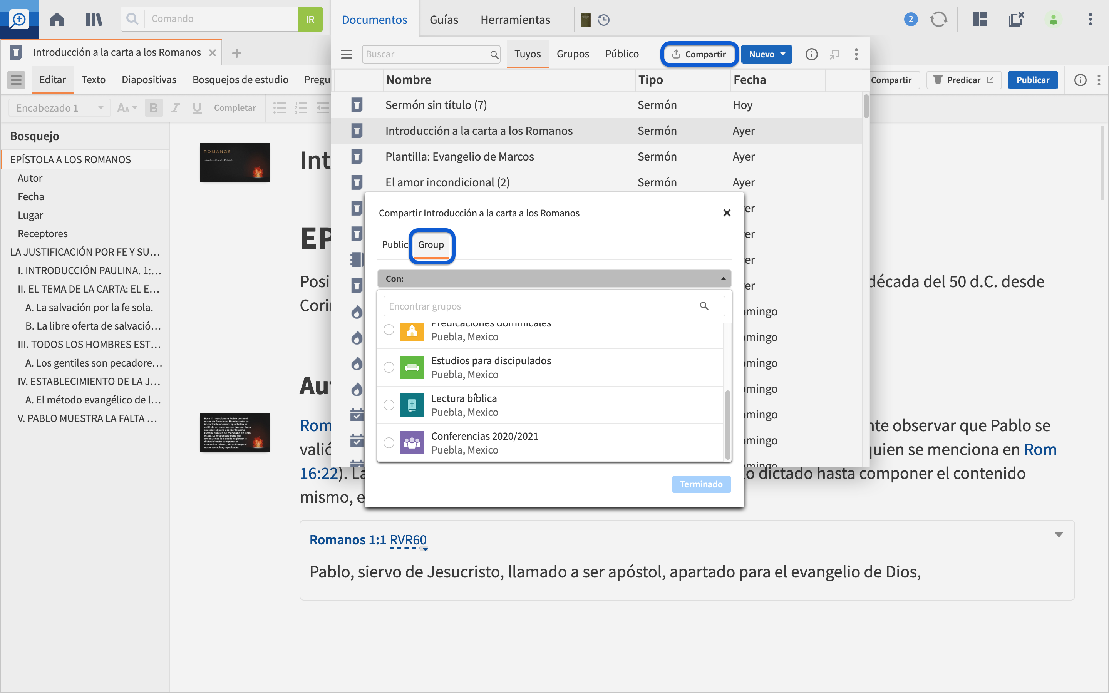Switch to the Herramientas tab
This screenshot has height=693, width=1109.
[x=515, y=20]
